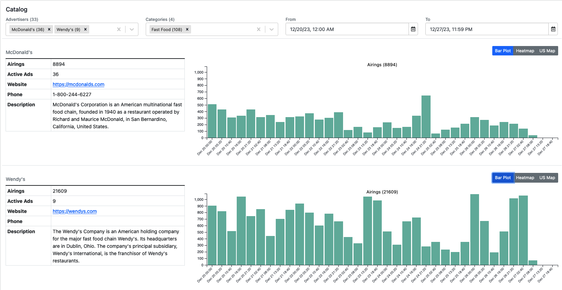The height and width of the screenshot is (290, 562).
Task: Expand the Advertisers dropdown
Action: tap(132, 30)
